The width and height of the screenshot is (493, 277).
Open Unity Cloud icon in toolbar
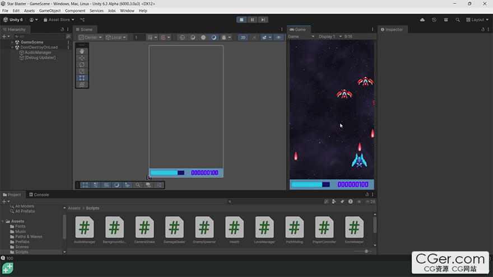pyautogui.click(x=422, y=20)
